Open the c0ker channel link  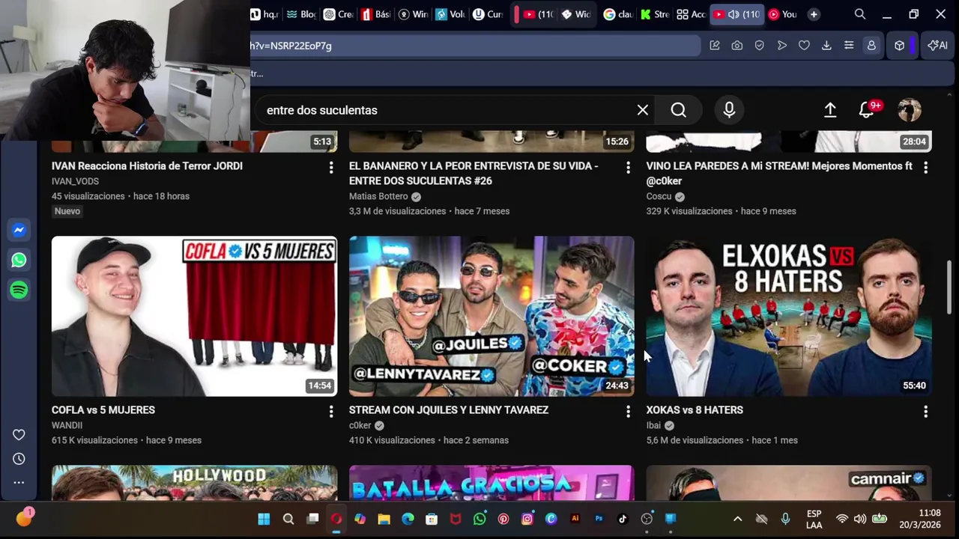[x=360, y=425]
